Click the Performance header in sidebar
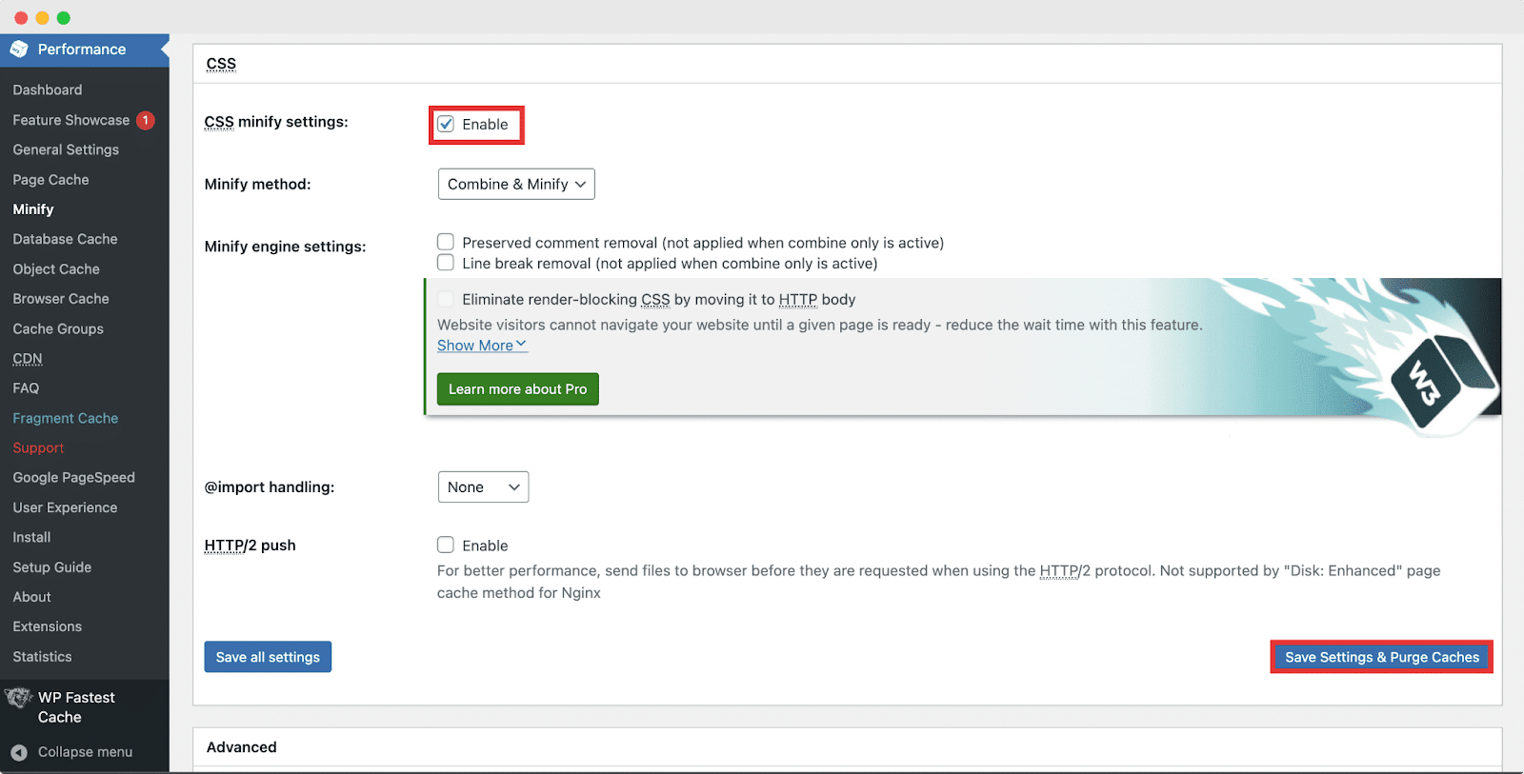Image resolution: width=1524 pixels, height=774 pixels. 82,50
